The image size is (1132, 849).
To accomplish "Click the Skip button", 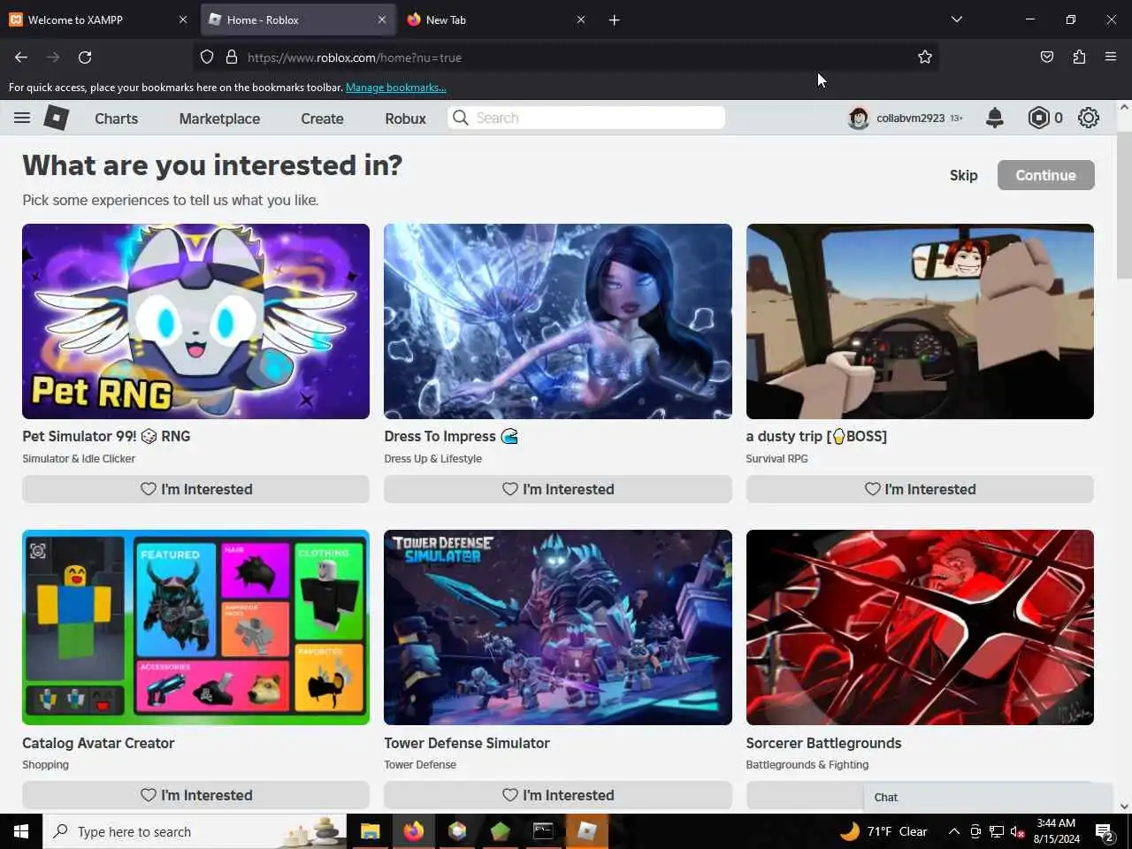I will click(x=963, y=175).
